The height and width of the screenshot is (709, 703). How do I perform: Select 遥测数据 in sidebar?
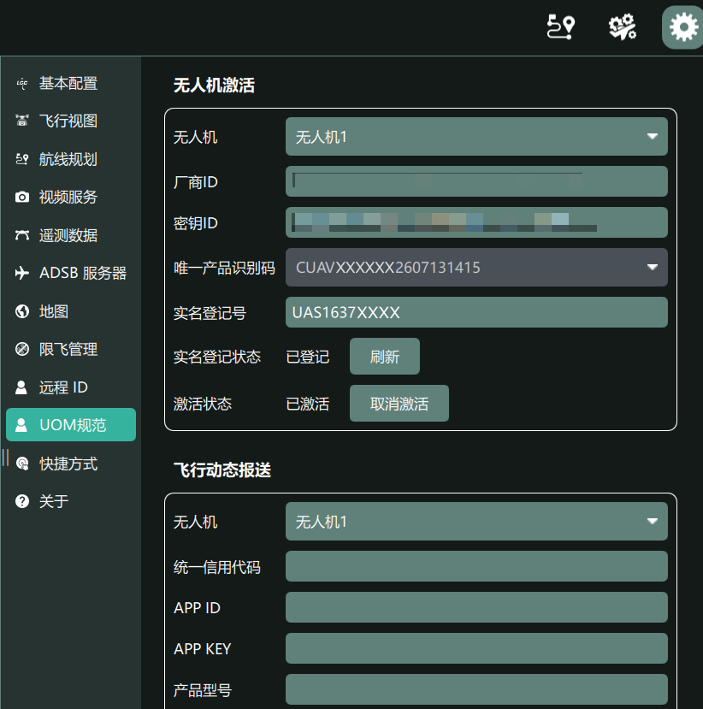71,235
